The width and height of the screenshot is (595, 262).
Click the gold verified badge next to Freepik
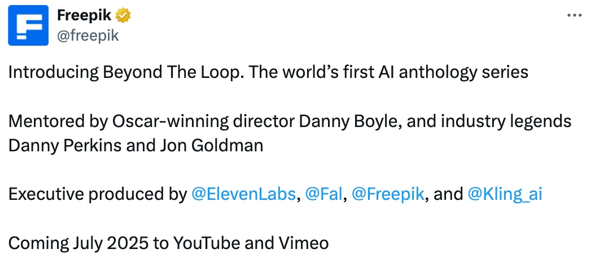pos(123,16)
